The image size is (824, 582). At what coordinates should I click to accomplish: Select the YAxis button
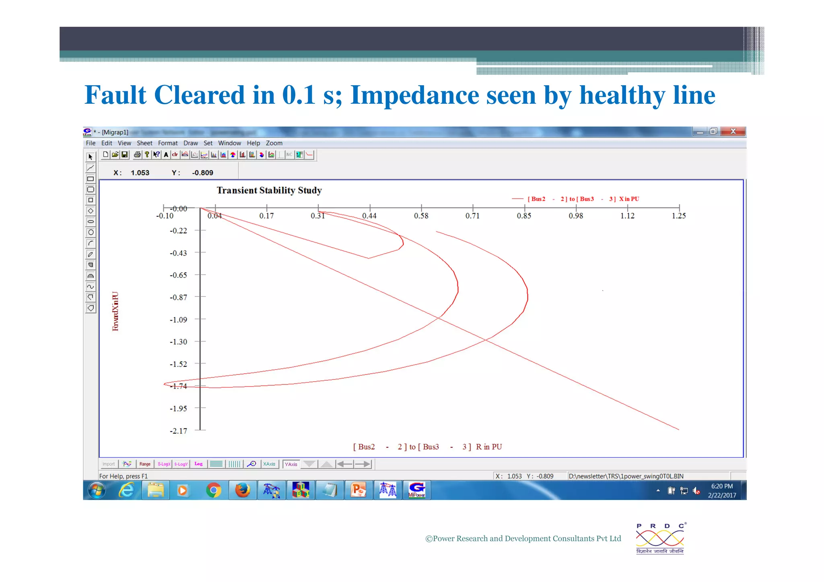[x=291, y=465]
